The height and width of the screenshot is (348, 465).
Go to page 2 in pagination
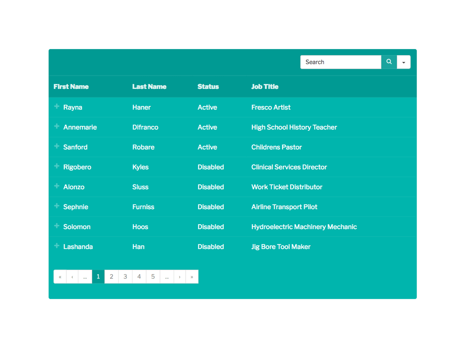[x=111, y=276]
